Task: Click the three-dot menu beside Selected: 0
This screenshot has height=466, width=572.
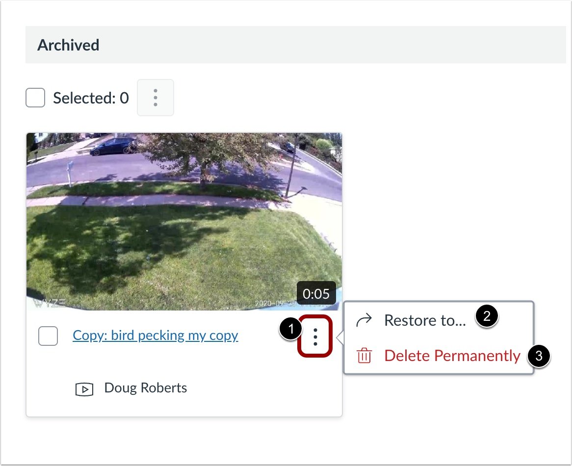Action: pos(155,98)
